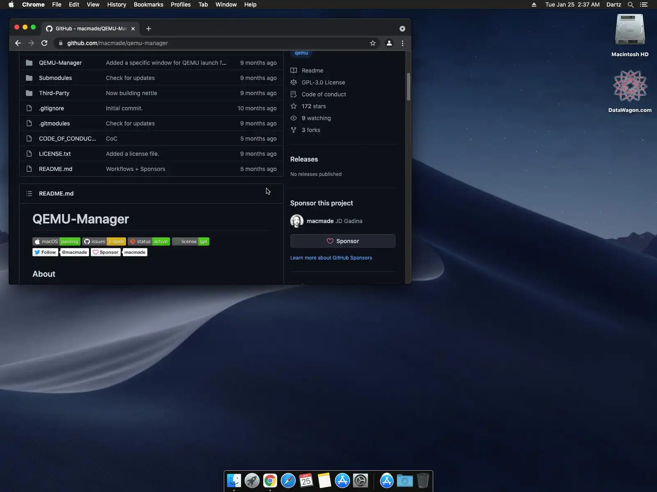657x492 pixels.
Task: Open the Readme link in sidebar
Action: coord(312,71)
